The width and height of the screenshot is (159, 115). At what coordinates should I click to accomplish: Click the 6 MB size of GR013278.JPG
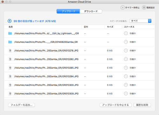[110, 51]
